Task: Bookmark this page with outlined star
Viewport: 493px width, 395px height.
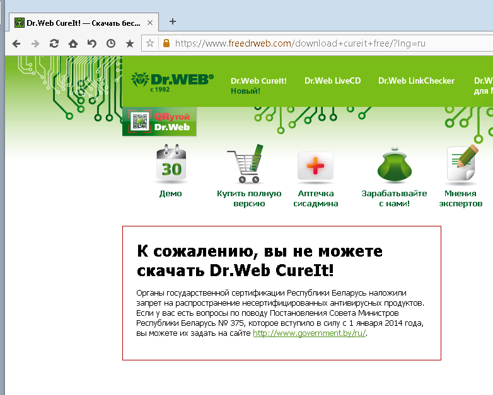Action: (150, 43)
